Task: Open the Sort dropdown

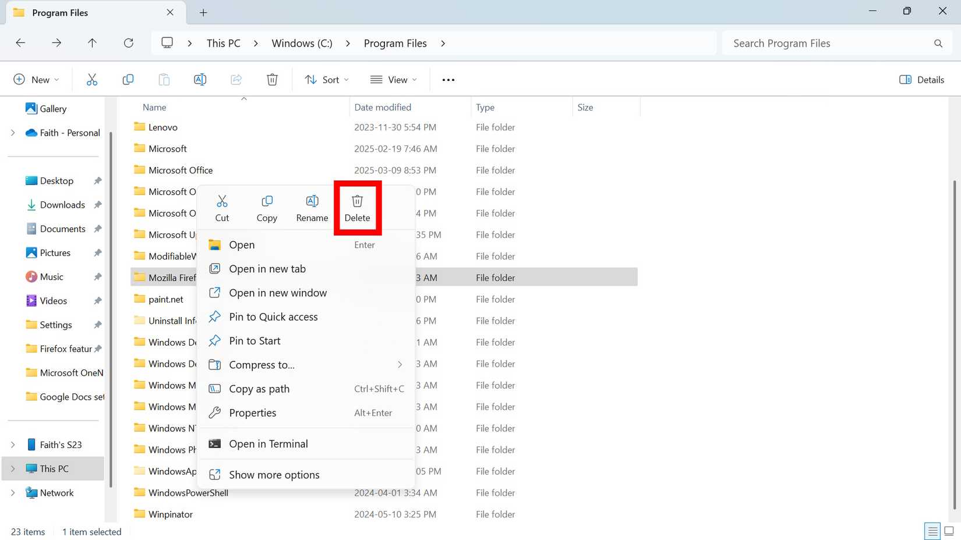Action: pos(326,79)
